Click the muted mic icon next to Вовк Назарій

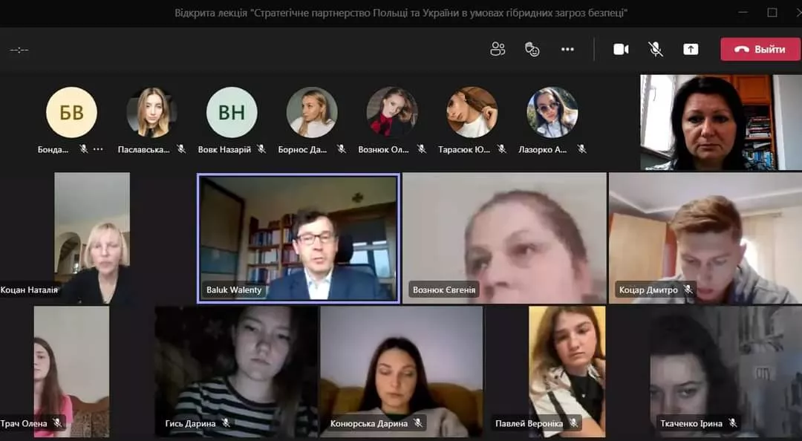(x=261, y=148)
